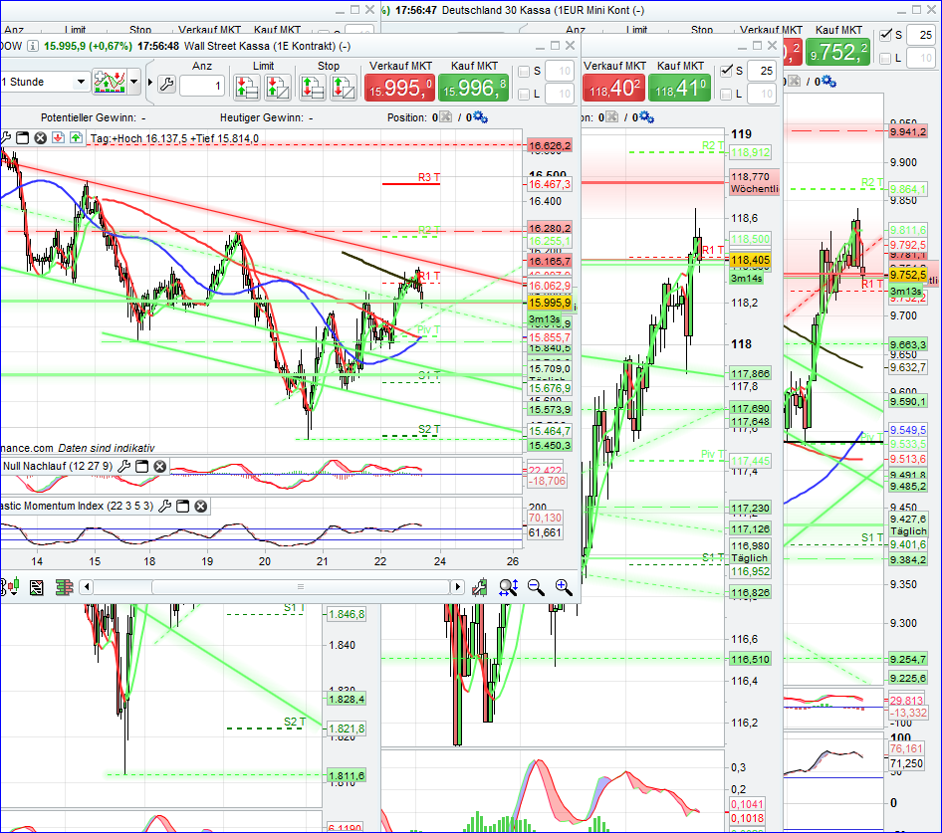Click the red down-arrow panel icon

tap(59, 138)
